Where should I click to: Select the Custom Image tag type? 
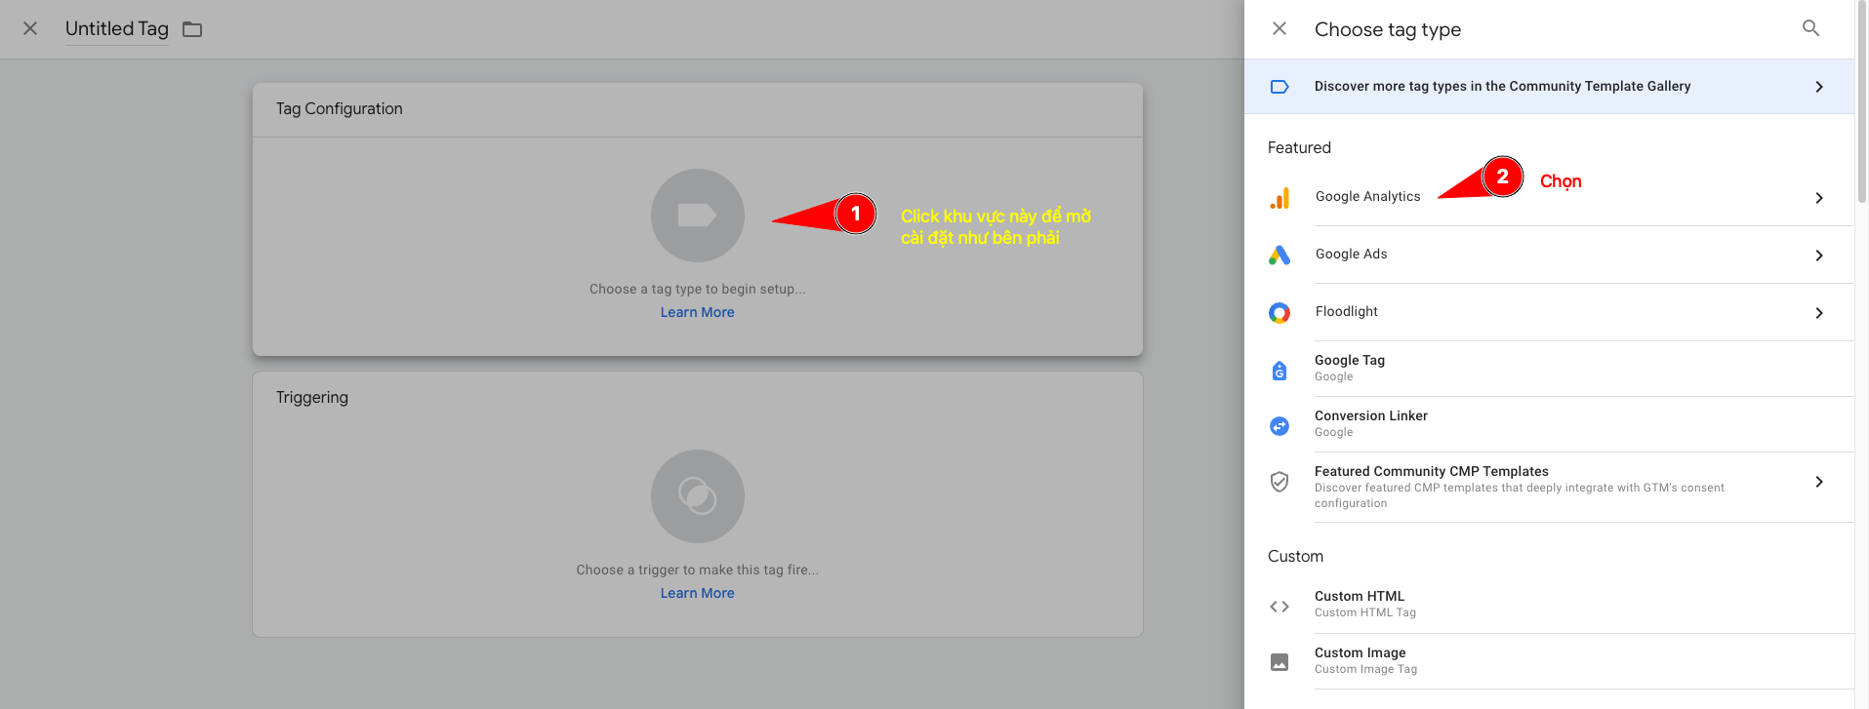[x=1360, y=660]
